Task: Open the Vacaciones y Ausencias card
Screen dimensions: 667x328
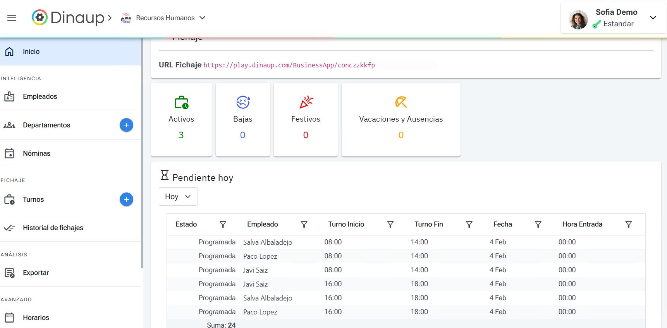Action: 401,119
